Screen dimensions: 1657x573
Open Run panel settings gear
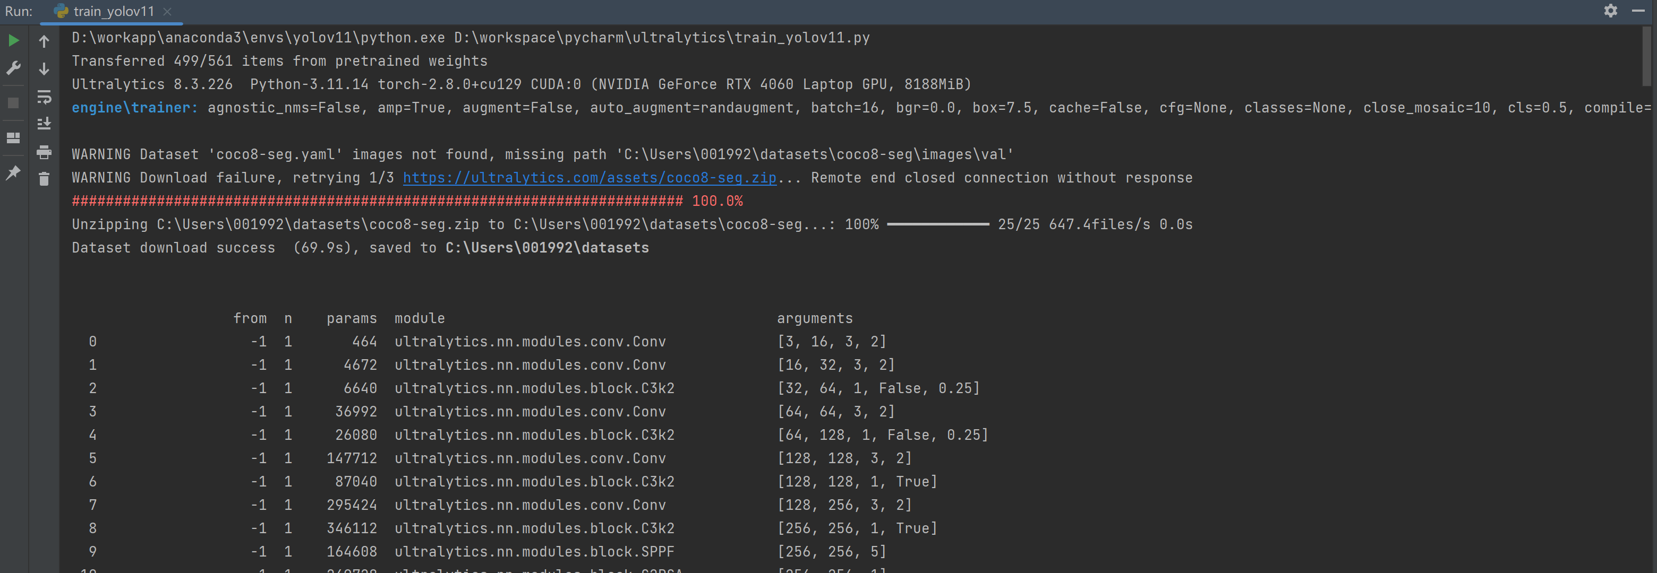1611,11
